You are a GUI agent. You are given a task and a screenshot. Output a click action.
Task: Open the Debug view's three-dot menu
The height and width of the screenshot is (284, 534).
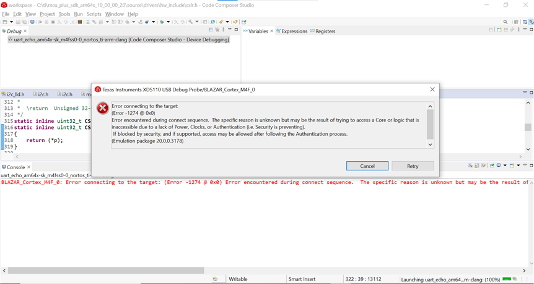224,30
